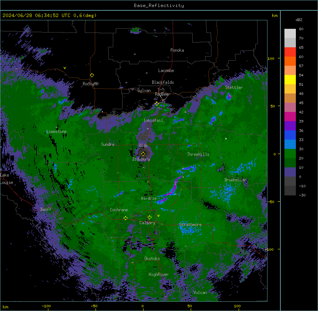Image resolution: width=318 pixels, height=311 pixels.
Task: Click the Base_Reflectivity title text
Action: tap(159, 6)
